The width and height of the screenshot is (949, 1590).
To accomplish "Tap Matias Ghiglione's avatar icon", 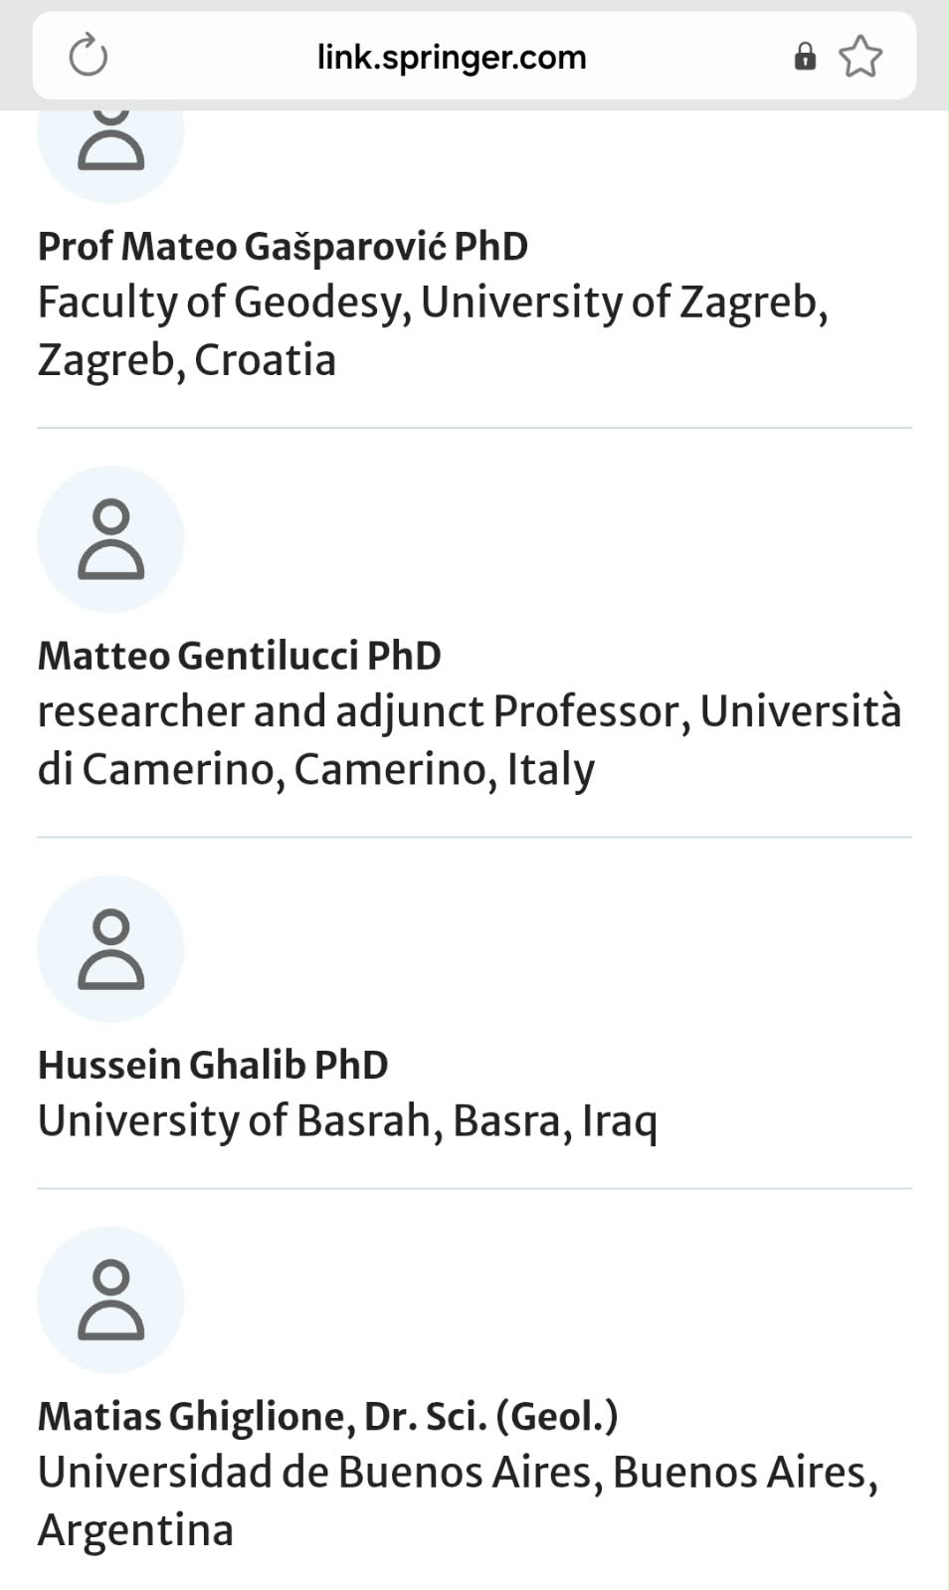I will (x=110, y=1300).
